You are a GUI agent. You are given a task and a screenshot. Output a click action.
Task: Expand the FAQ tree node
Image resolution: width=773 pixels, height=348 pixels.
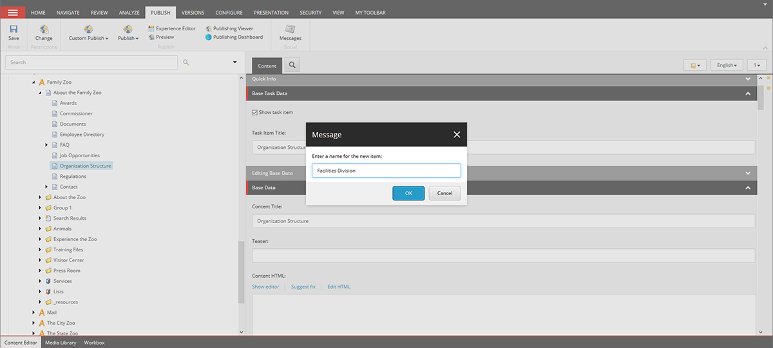click(x=46, y=145)
